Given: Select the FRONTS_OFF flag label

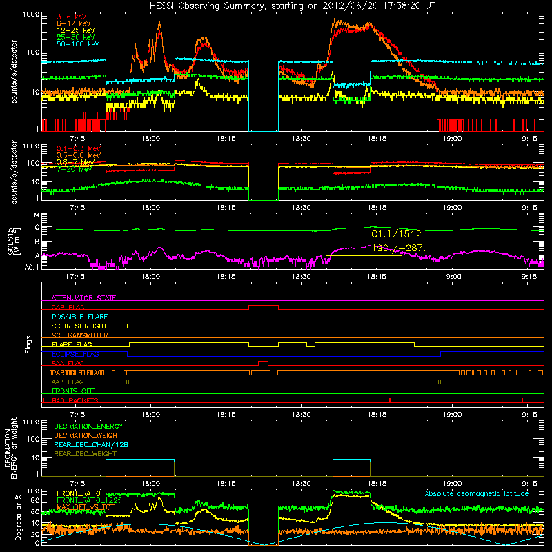Looking at the screenshot, I should 73,391.
